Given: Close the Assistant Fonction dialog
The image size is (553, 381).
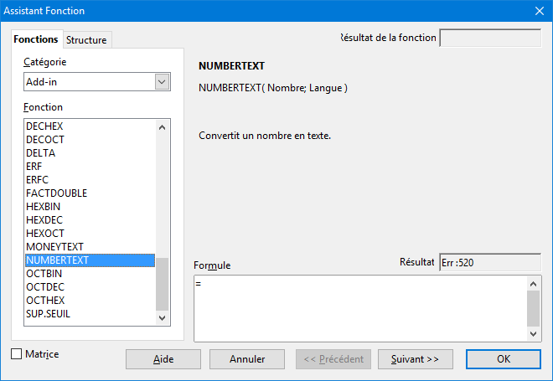Looking at the screenshot, I should (540, 11).
